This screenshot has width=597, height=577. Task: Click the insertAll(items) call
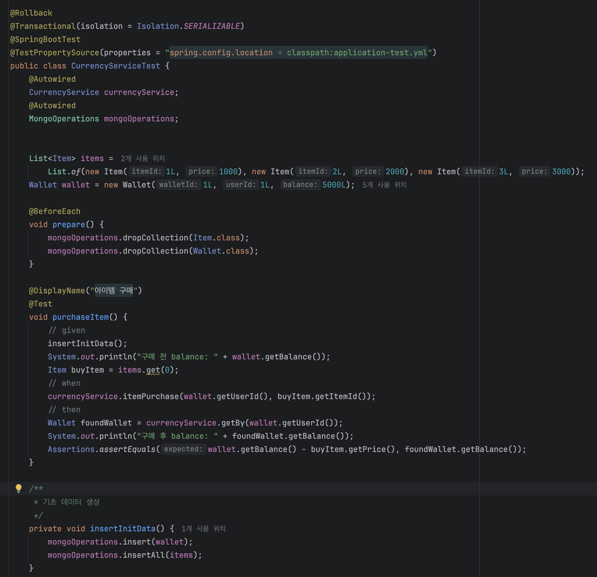click(160, 555)
